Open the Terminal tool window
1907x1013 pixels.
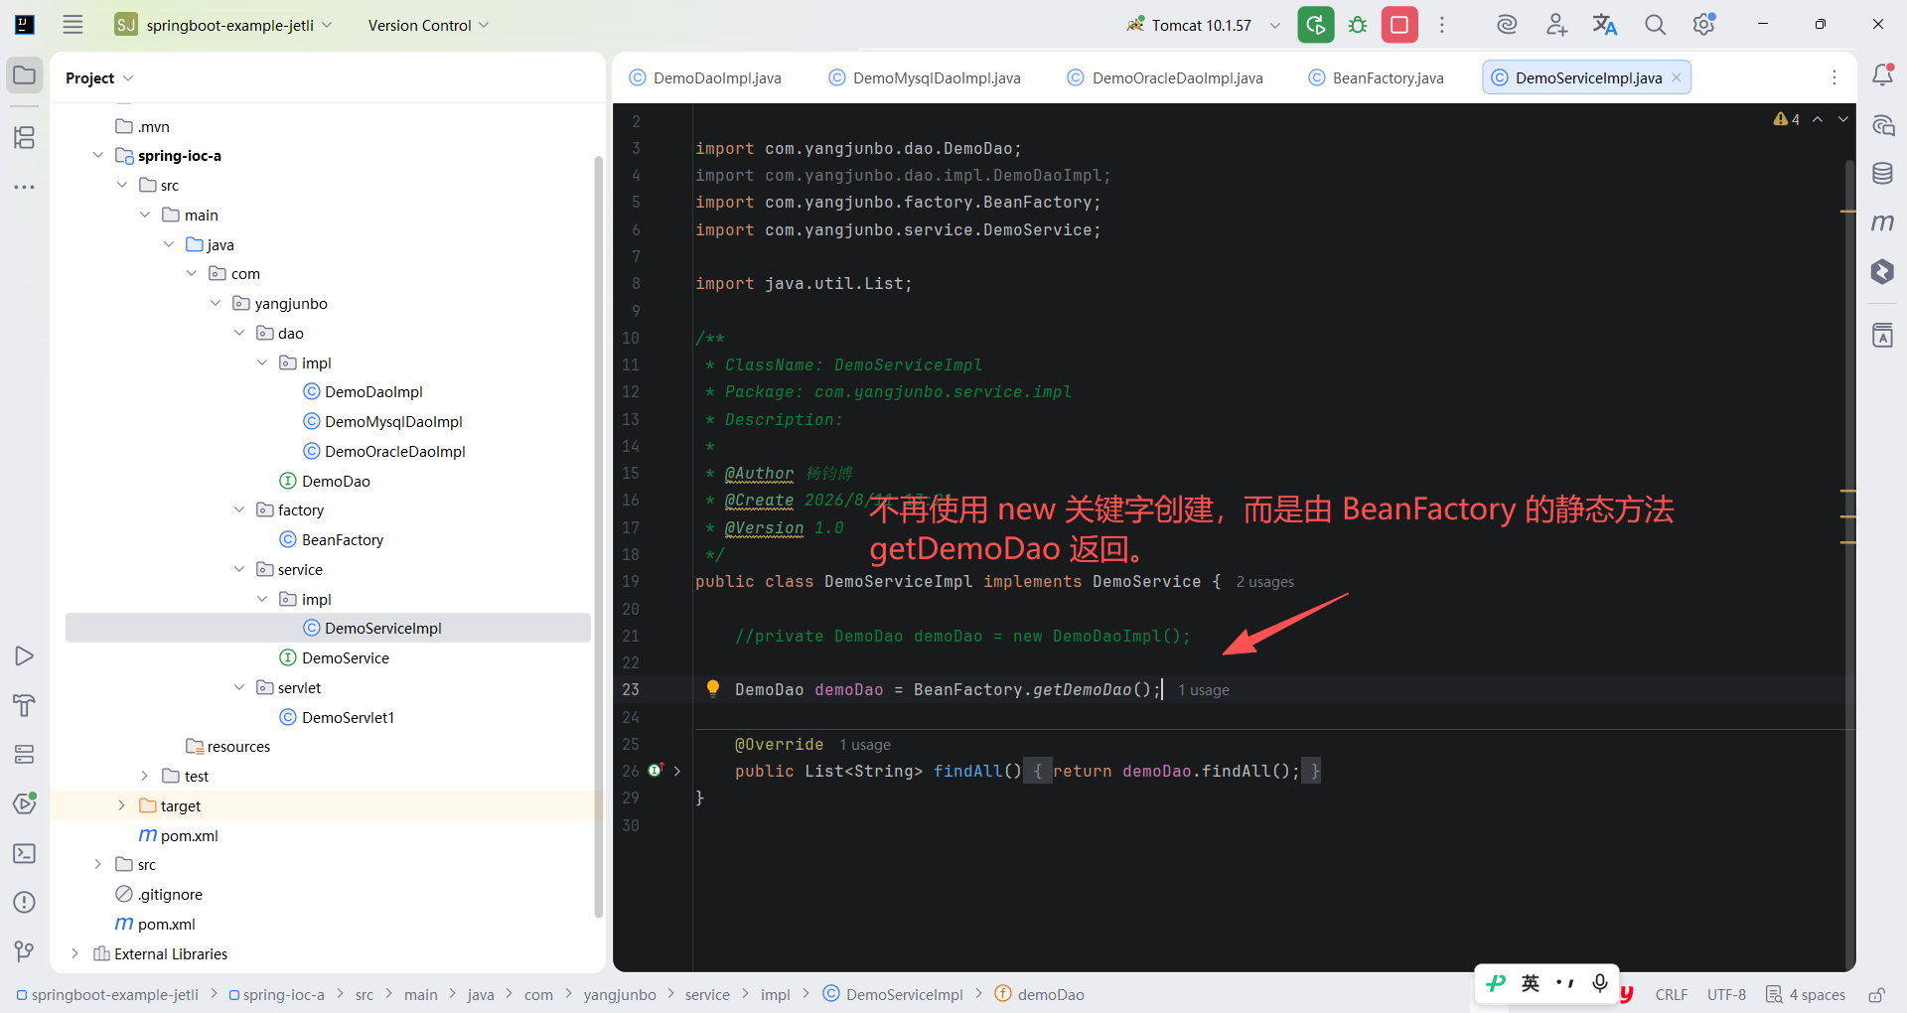[25, 853]
